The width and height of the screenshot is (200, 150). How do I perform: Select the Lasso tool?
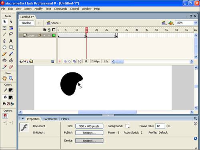coord(11,34)
